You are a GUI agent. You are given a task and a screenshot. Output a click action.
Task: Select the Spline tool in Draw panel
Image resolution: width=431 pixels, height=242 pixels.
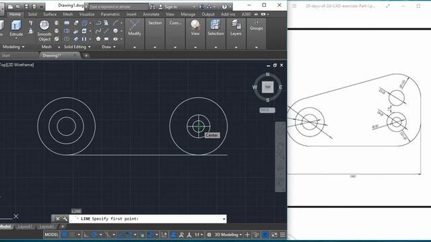click(x=98, y=31)
